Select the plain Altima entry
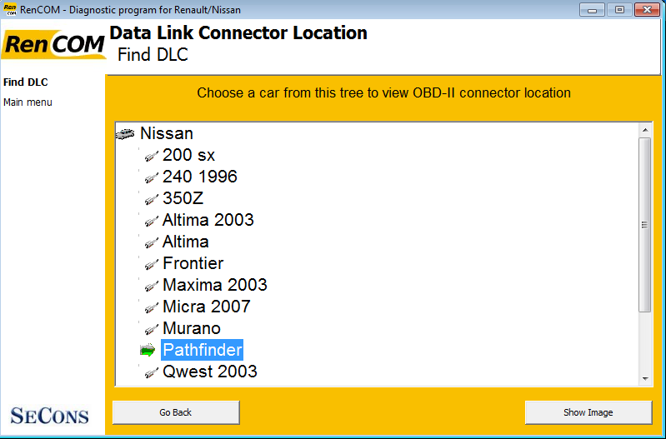The image size is (666, 439). coord(186,242)
